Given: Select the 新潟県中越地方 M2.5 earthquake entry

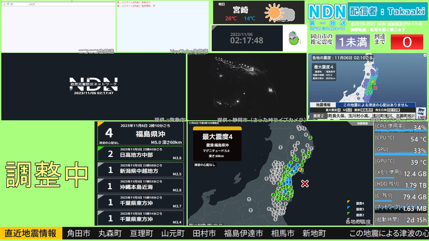Looking at the screenshot, I should 141,170.
